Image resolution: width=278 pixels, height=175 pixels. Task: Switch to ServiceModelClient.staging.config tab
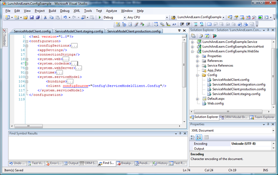coord(79,31)
